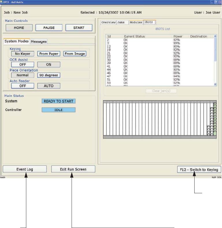The image size is (222, 228).
Task: Set Piece Orientation to Normal
Action: pyautogui.click(x=23, y=75)
